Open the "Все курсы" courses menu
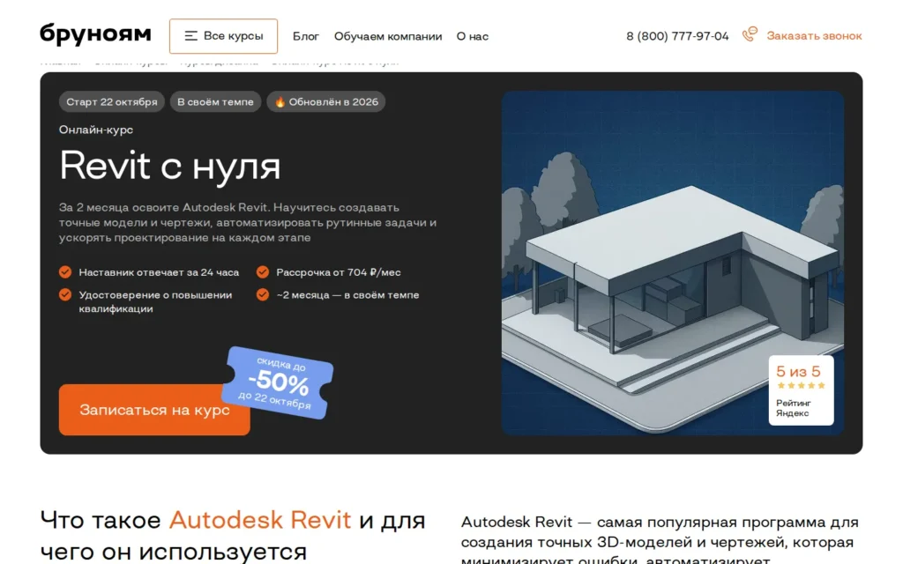 click(223, 36)
